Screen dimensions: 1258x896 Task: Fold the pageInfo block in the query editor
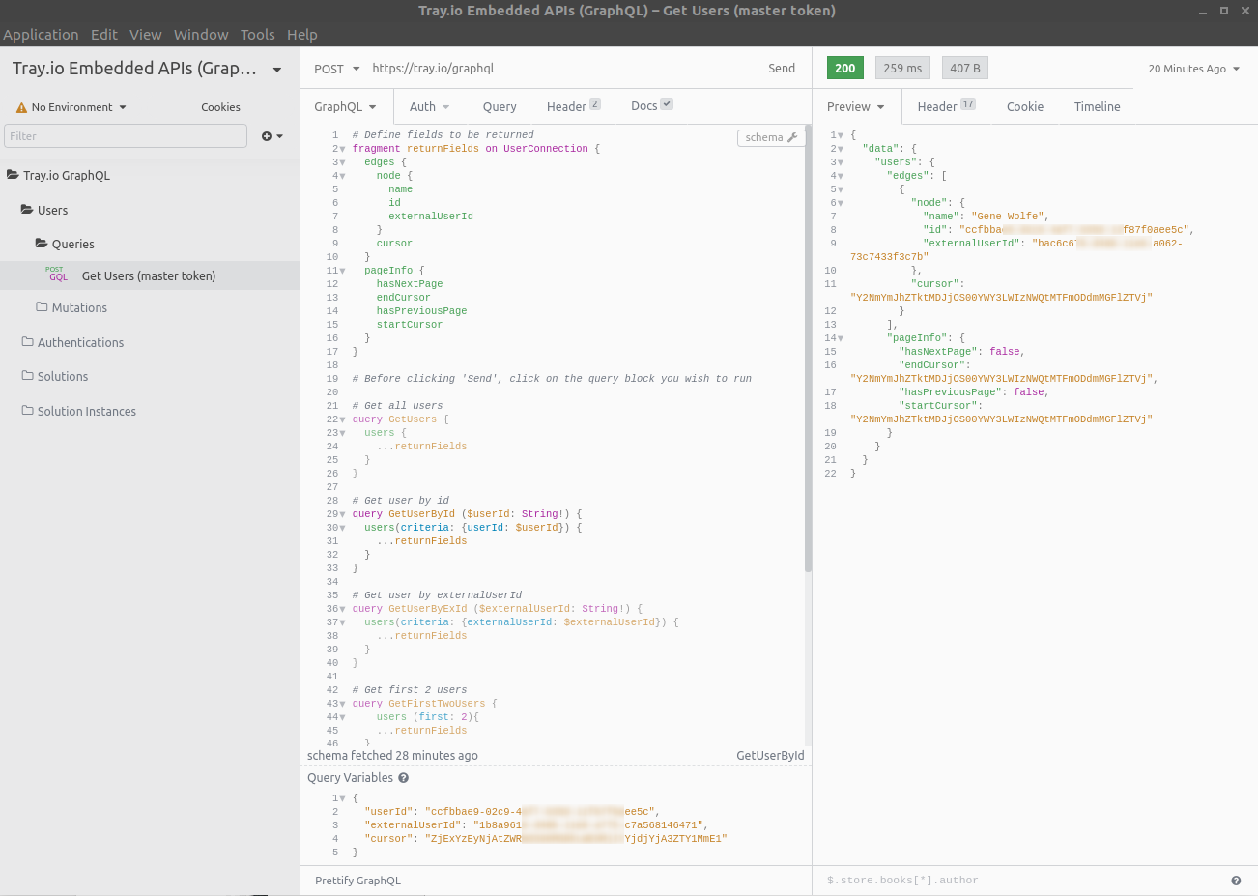[x=342, y=271]
